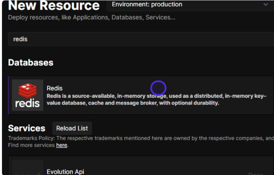
Task: Follow the "here" link for more services
Action: 61,145
